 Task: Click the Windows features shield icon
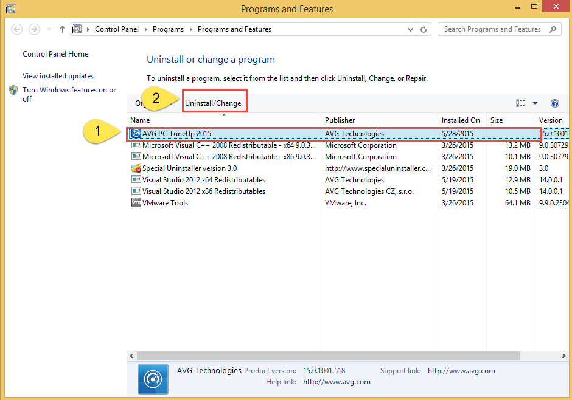tap(13, 90)
